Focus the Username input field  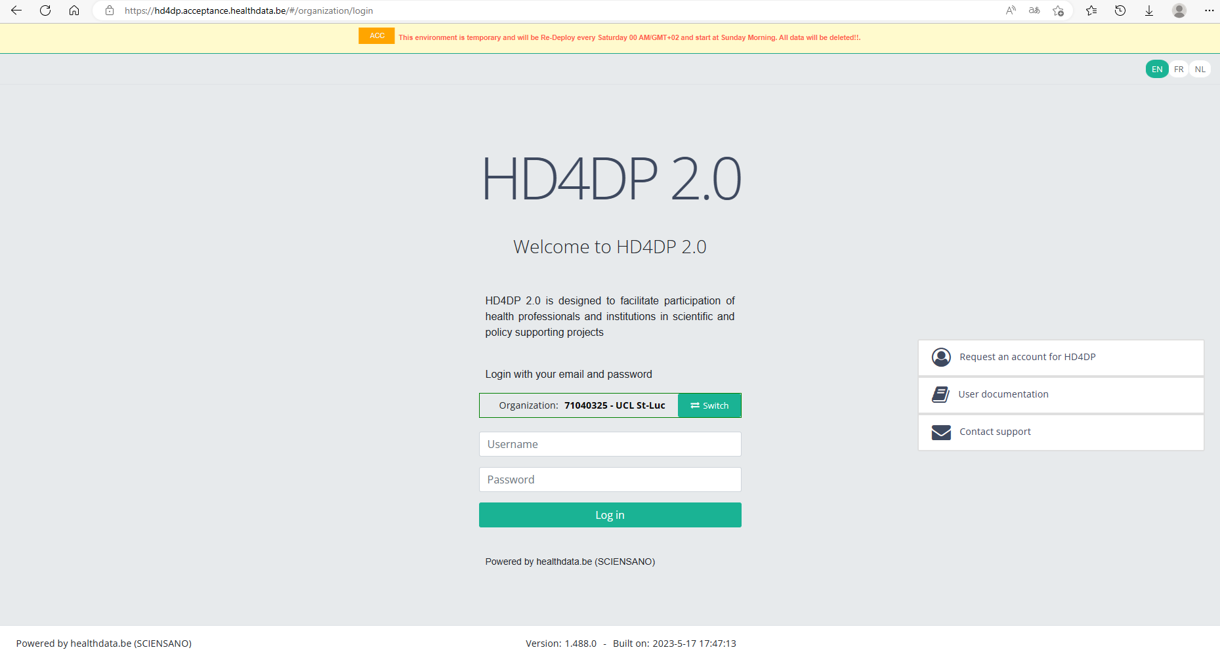click(x=610, y=444)
